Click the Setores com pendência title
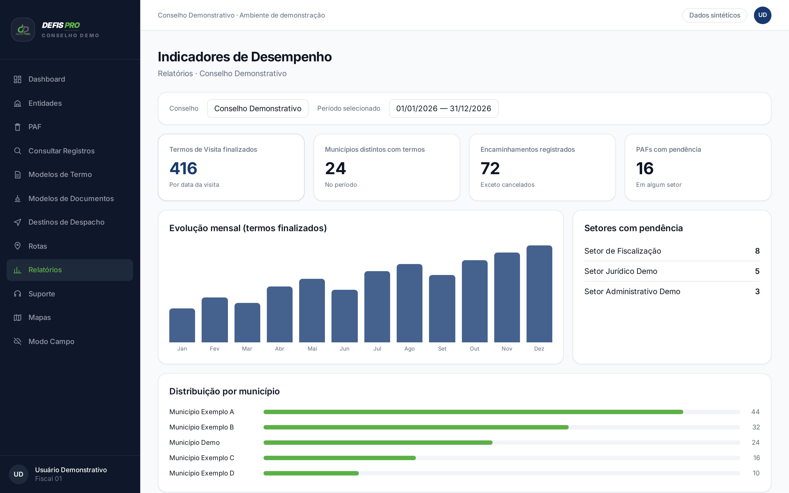The width and height of the screenshot is (789, 493). (x=633, y=228)
